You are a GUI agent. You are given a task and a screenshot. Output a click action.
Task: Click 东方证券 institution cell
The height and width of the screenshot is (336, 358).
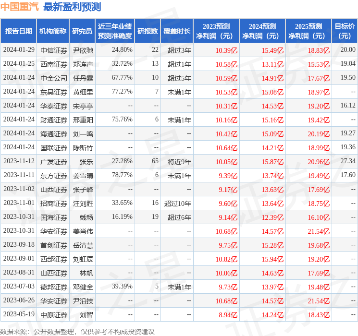pyautogui.click(x=54, y=176)
